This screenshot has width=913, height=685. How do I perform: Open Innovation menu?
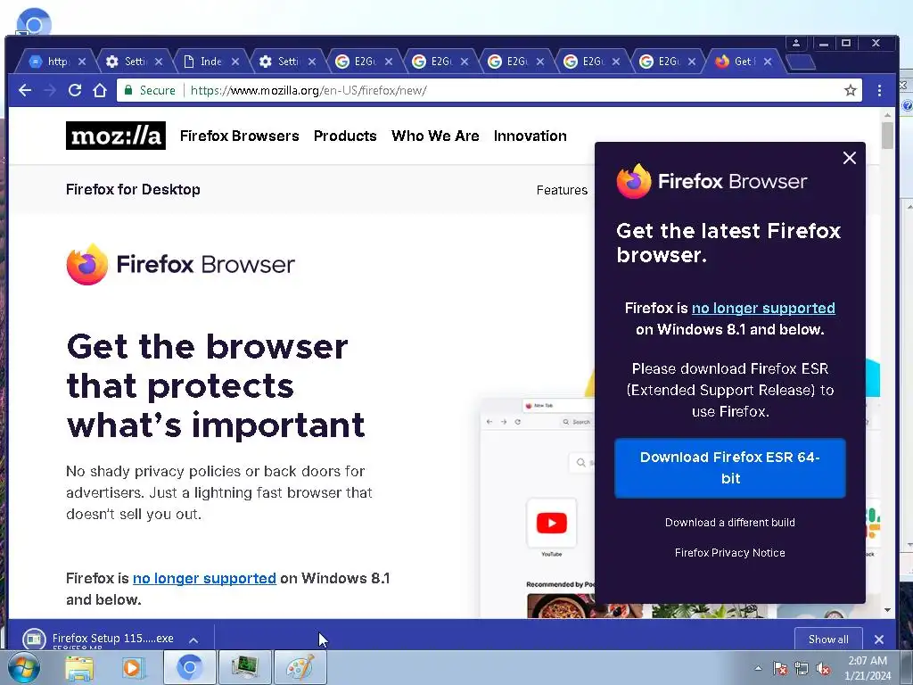tap(531, 136)
